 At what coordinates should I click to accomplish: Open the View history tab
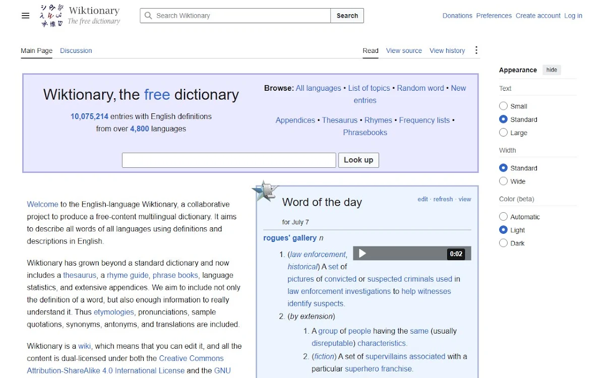click(x=447, y=50)
